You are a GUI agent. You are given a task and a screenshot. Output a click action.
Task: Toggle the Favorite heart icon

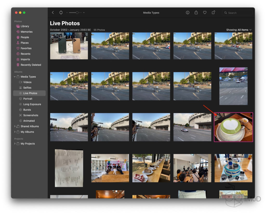[205, 12]
